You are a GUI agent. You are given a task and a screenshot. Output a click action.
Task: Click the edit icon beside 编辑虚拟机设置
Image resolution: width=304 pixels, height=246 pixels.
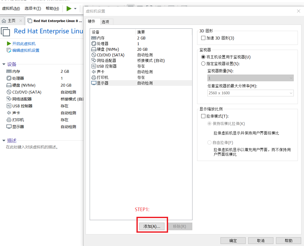coord(9,50)
